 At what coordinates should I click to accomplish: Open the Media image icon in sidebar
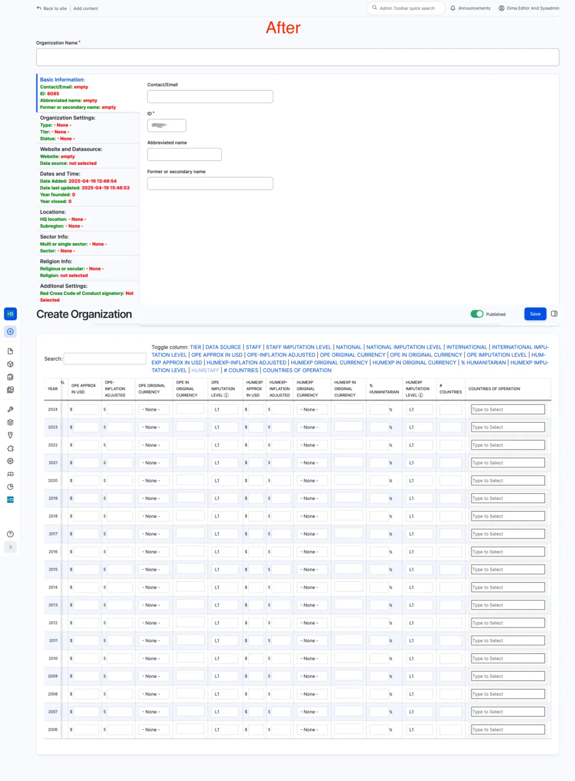tap(10, 390)
